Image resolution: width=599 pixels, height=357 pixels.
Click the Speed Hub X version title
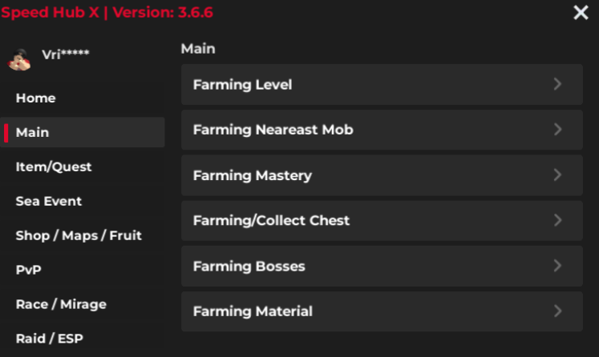click(x=107, y=13)
